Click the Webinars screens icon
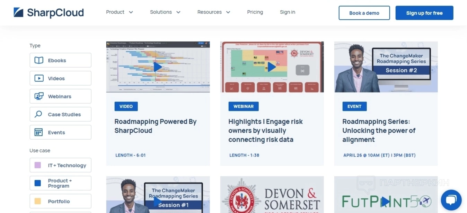The image size is (467, 213). click(x=39, y=96)
